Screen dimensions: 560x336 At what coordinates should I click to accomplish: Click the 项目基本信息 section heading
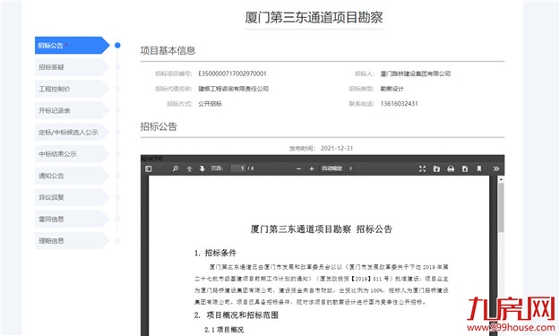[x=168, y=50]
